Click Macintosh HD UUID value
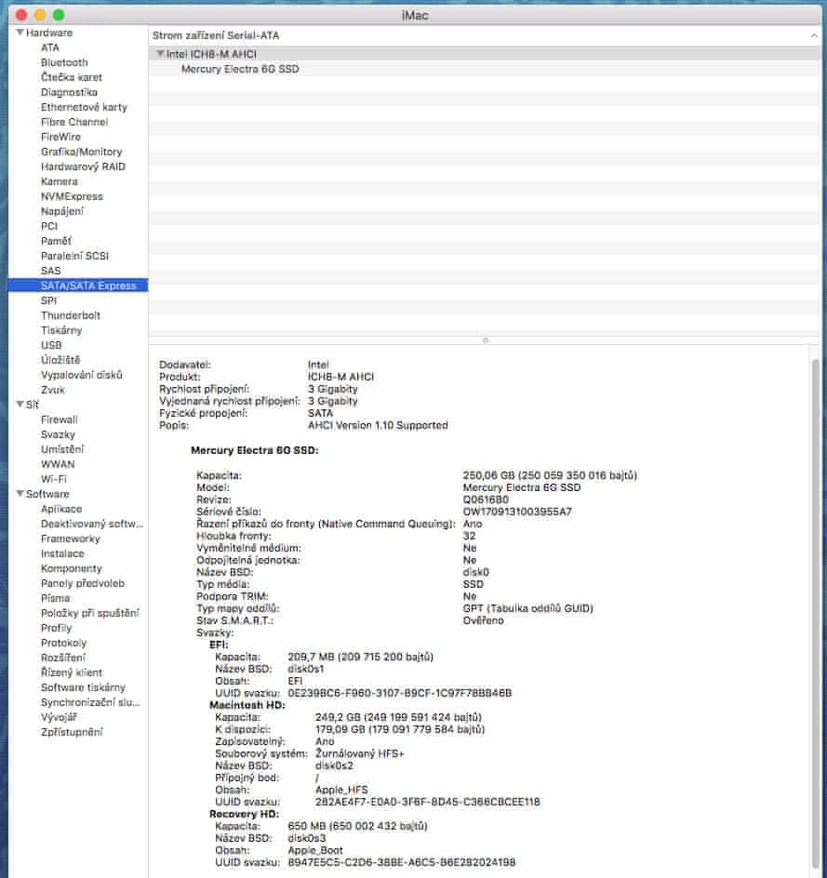 click(427, 802)
